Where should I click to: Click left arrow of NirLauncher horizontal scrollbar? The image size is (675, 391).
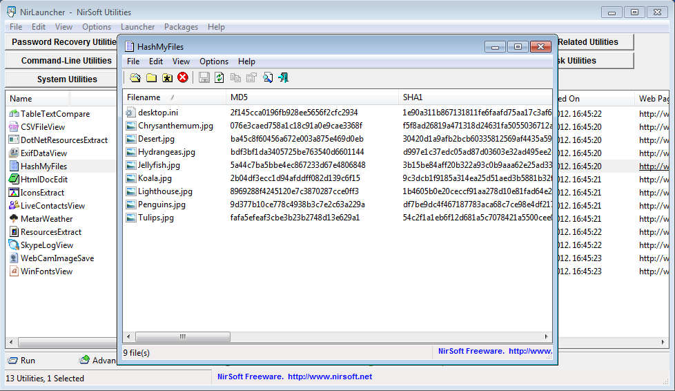pos(11,342)
